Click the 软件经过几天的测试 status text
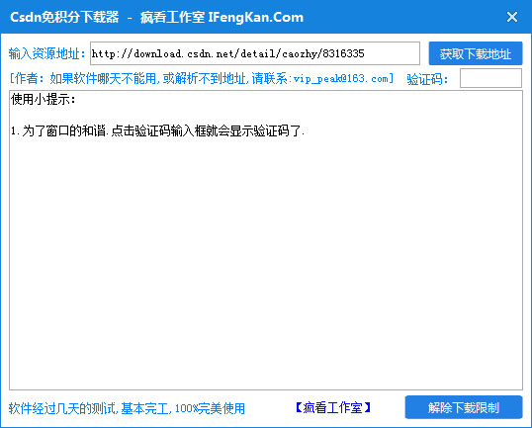Viewport: 532px width, 428px height. [x=127, y=408]
